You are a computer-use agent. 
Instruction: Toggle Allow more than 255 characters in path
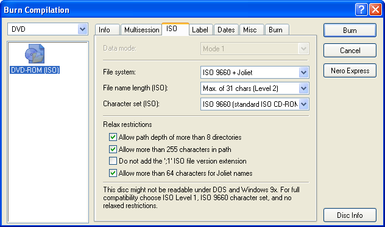[x=113, y=150]
